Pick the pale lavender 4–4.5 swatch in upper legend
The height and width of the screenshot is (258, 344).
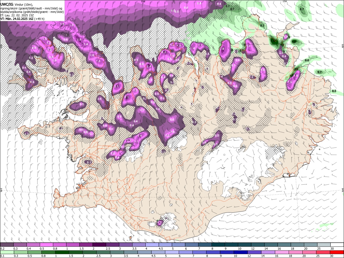click(152, 245)
